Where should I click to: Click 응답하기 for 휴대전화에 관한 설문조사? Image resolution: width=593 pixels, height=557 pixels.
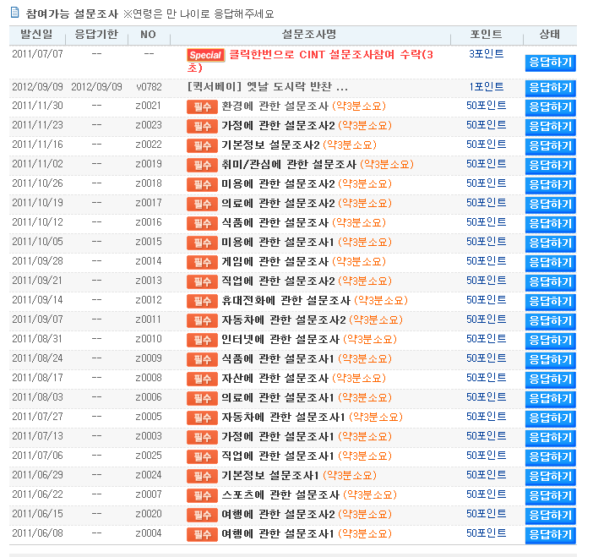(x=550, y=302)
